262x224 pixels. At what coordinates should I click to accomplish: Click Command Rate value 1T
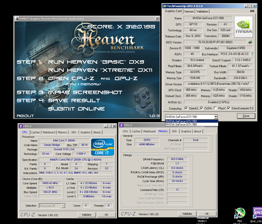[x=177, y=190]
